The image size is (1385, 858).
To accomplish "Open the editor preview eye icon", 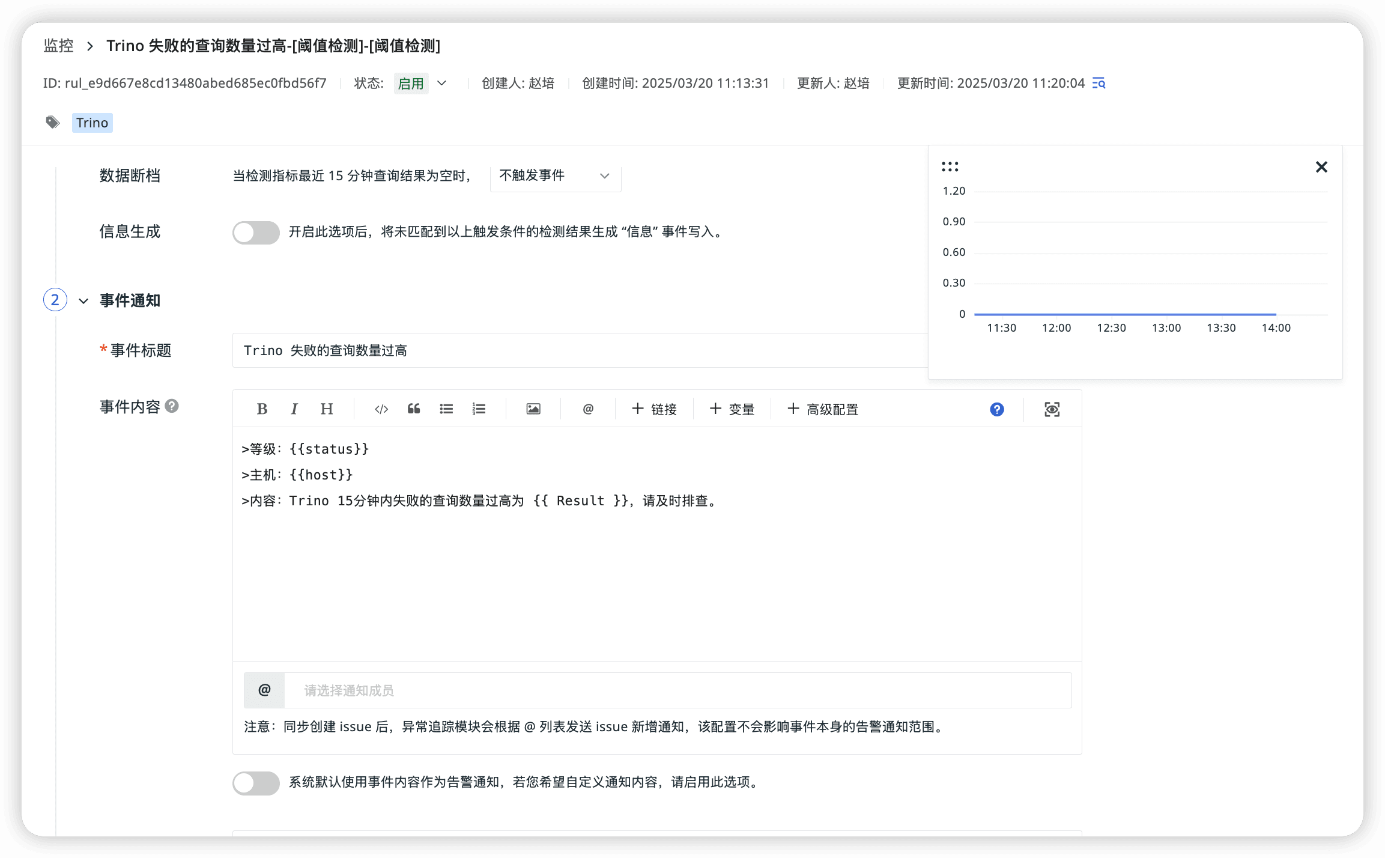I will [x=1052, y=409].
